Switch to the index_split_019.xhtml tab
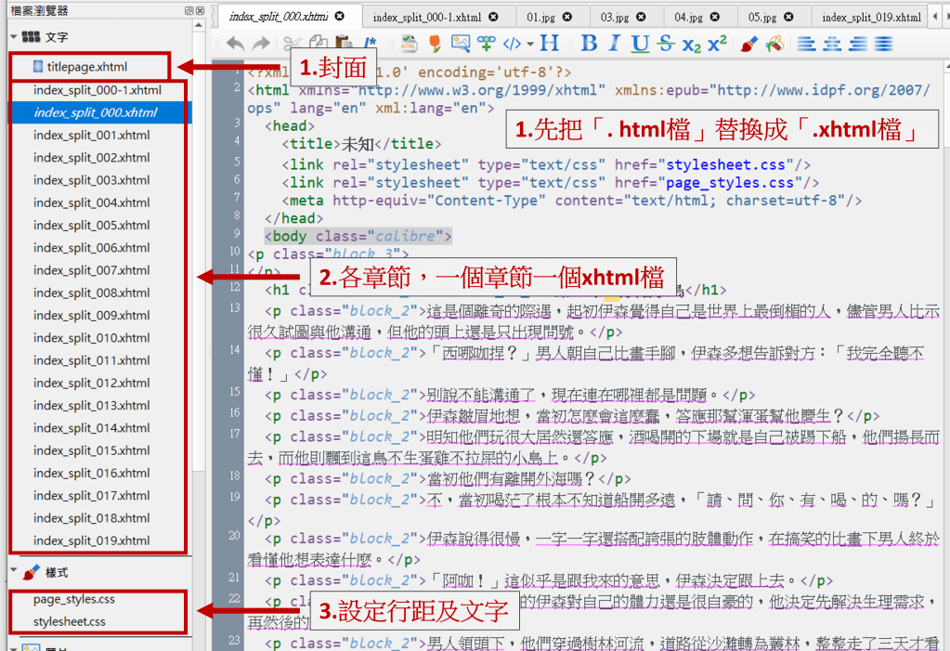This screenshot has height=651, width=950. pos(871,17)
